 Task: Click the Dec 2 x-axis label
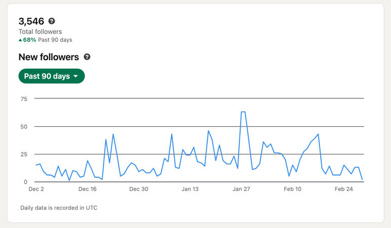point(36,189)
